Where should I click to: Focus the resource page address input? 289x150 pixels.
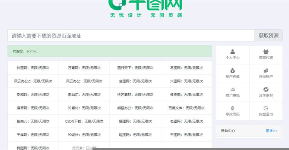coord(131,35)
